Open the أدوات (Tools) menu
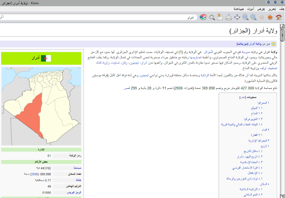285x198 pixels. pyautogui.click(x=251, y=8)
